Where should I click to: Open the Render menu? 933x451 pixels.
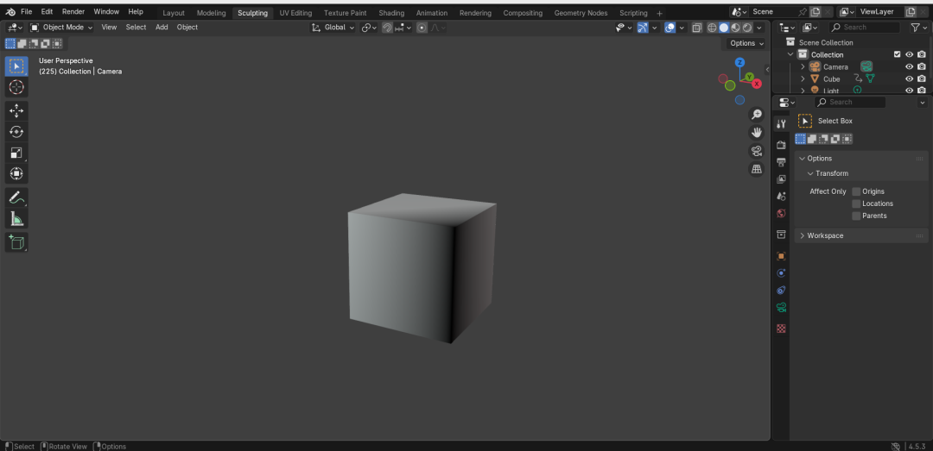73,12
